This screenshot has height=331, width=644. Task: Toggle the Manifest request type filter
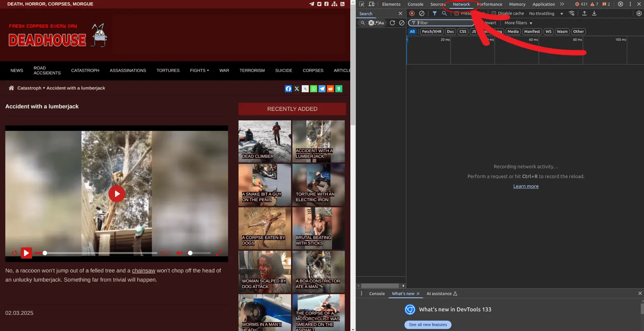coord(532,31)
